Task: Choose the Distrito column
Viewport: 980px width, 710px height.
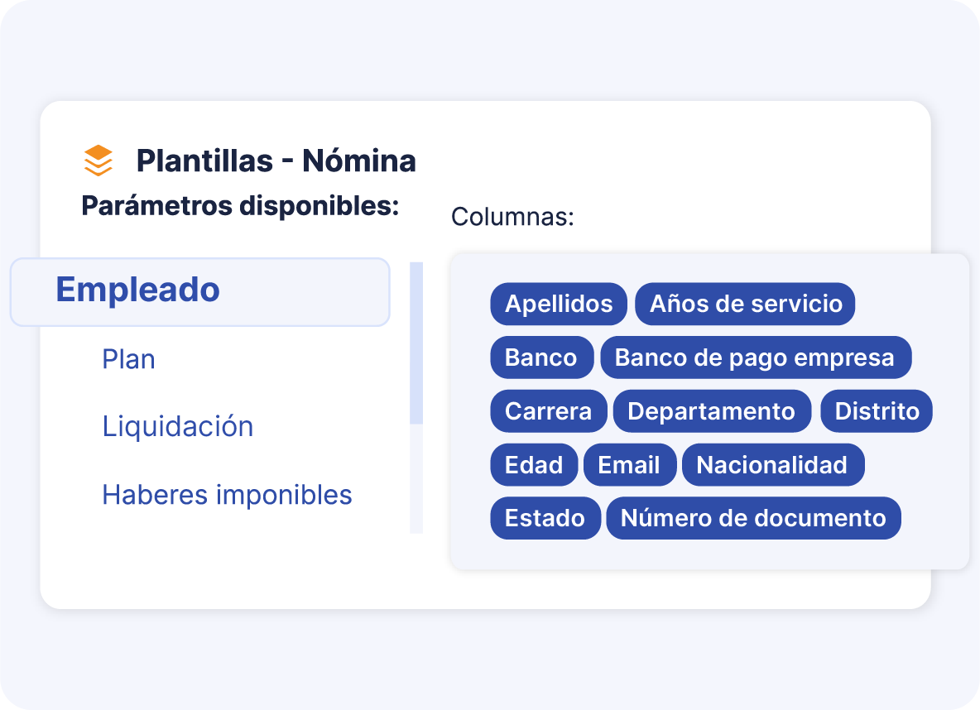Action: 876,410
